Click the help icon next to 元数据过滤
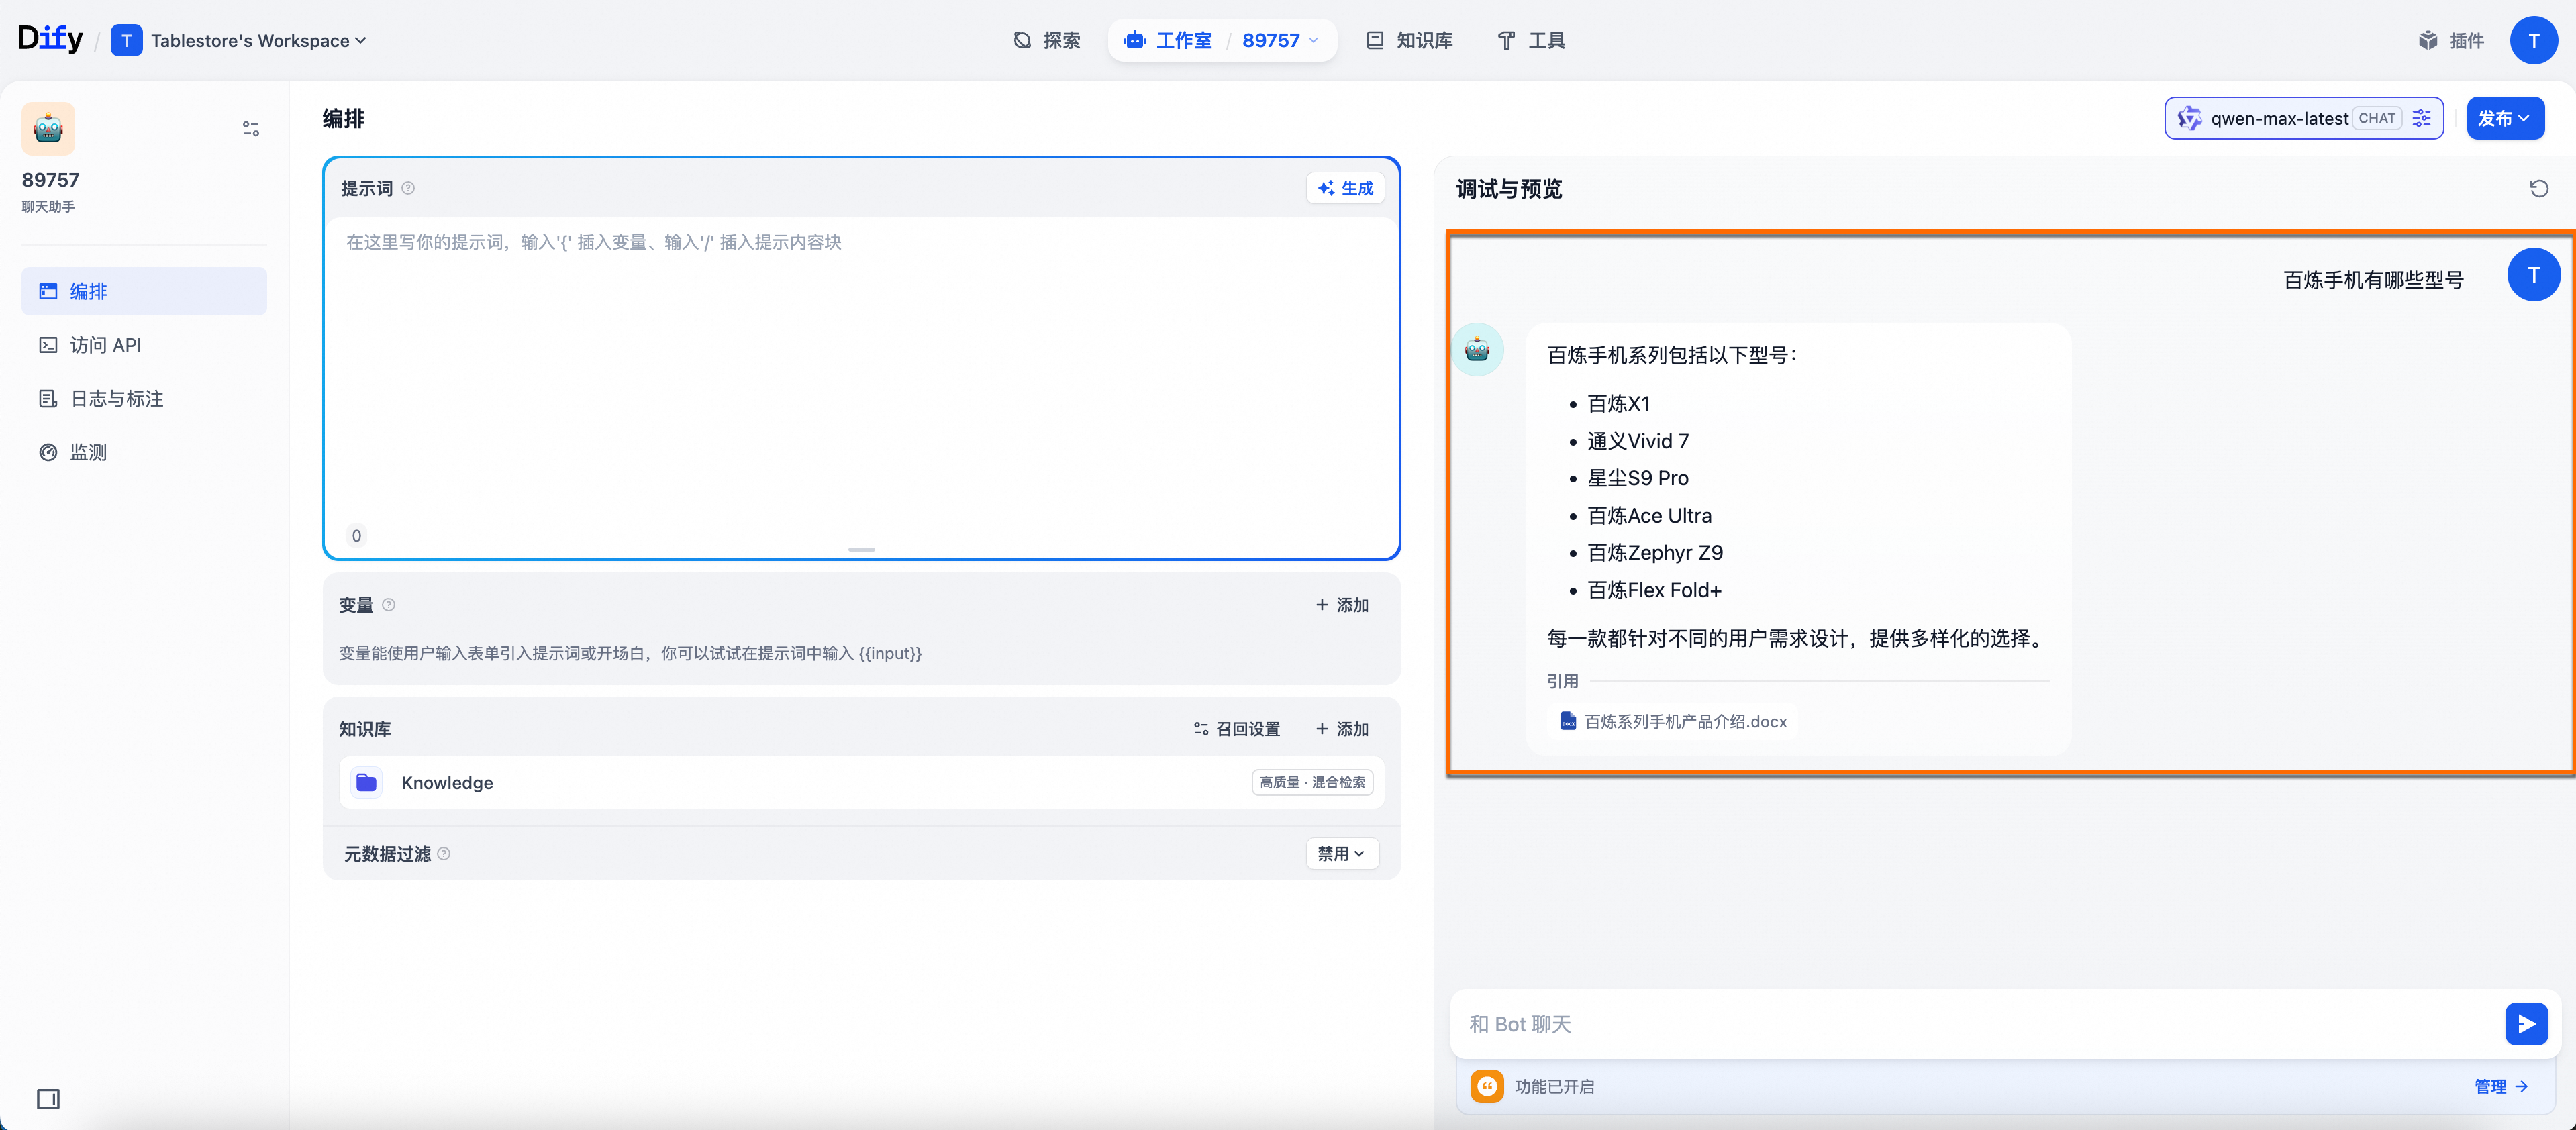 [444, 854]
